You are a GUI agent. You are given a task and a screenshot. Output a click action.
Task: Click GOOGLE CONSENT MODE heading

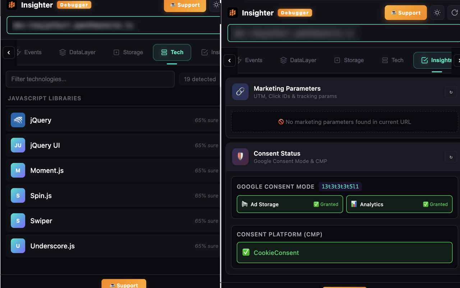[276, 187]
